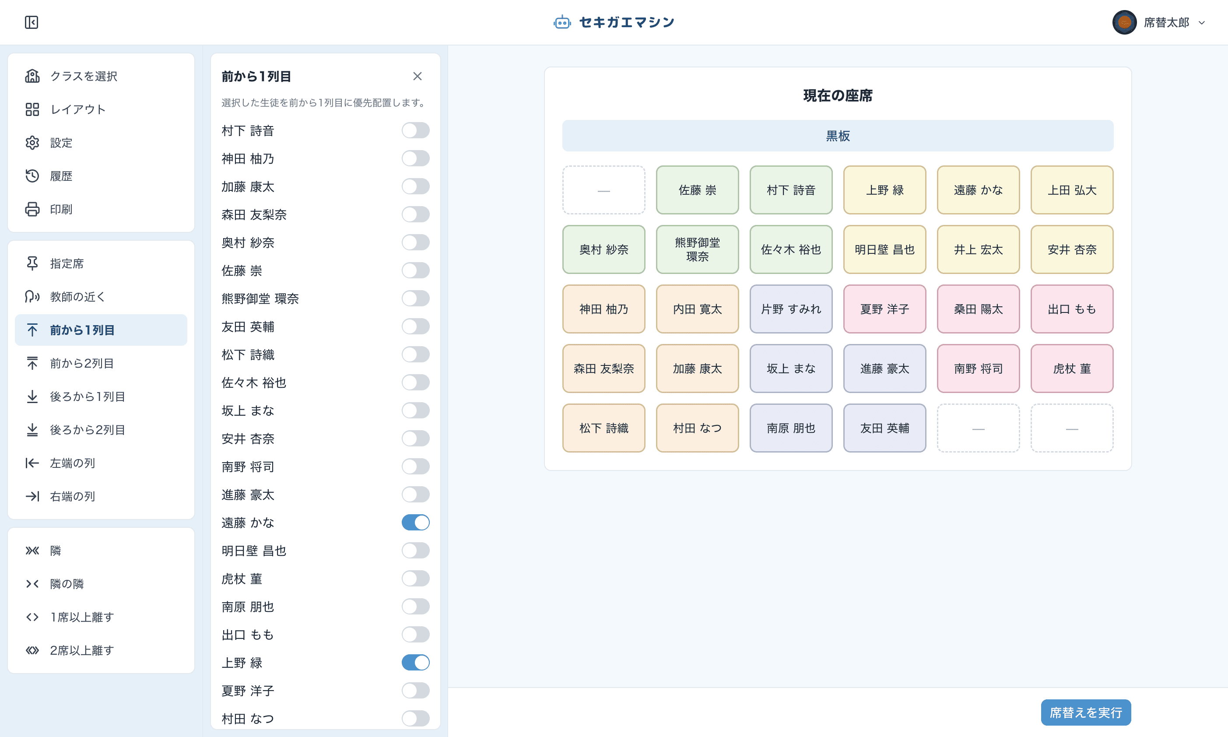Select the 2席以上離す menu item
The height and width of the screenshot is (737, 1228).
pyautogui.click(x=101, y=650)
